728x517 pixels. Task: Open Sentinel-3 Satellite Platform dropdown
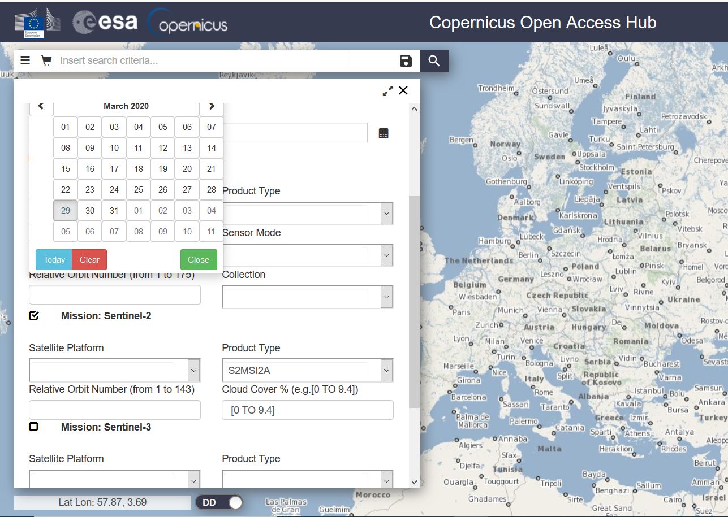[x=114, y=480]
